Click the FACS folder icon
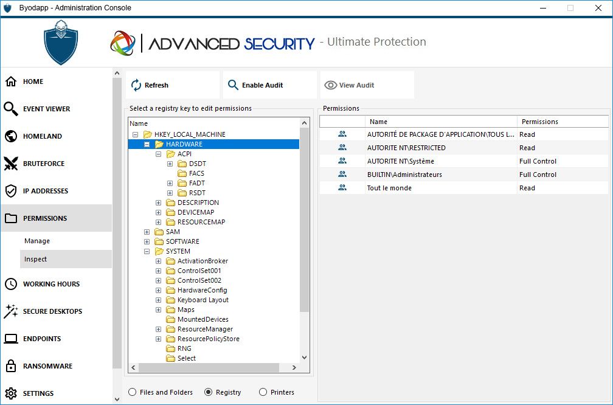613x405 pixels. [182, 173]
